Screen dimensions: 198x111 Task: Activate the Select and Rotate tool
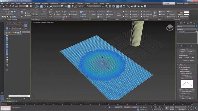pyautogui.click(x=45, y=6)
